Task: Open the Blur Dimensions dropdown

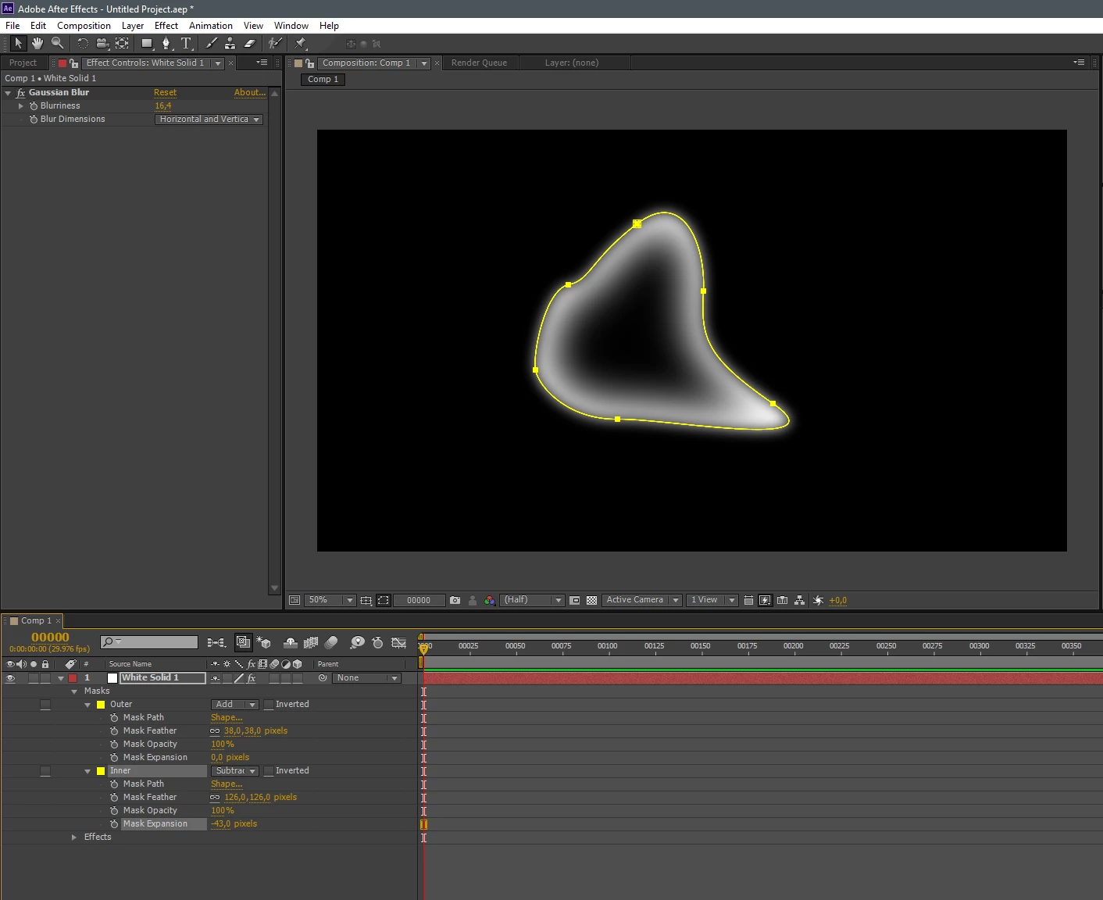Action: pos(209,120)
